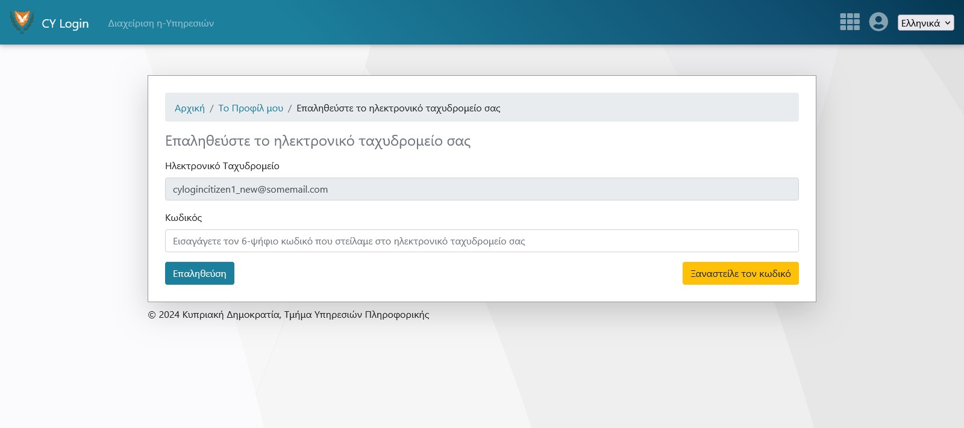Focus the 6-digit code input field
The image size is (964, 428).
(481, 241)
